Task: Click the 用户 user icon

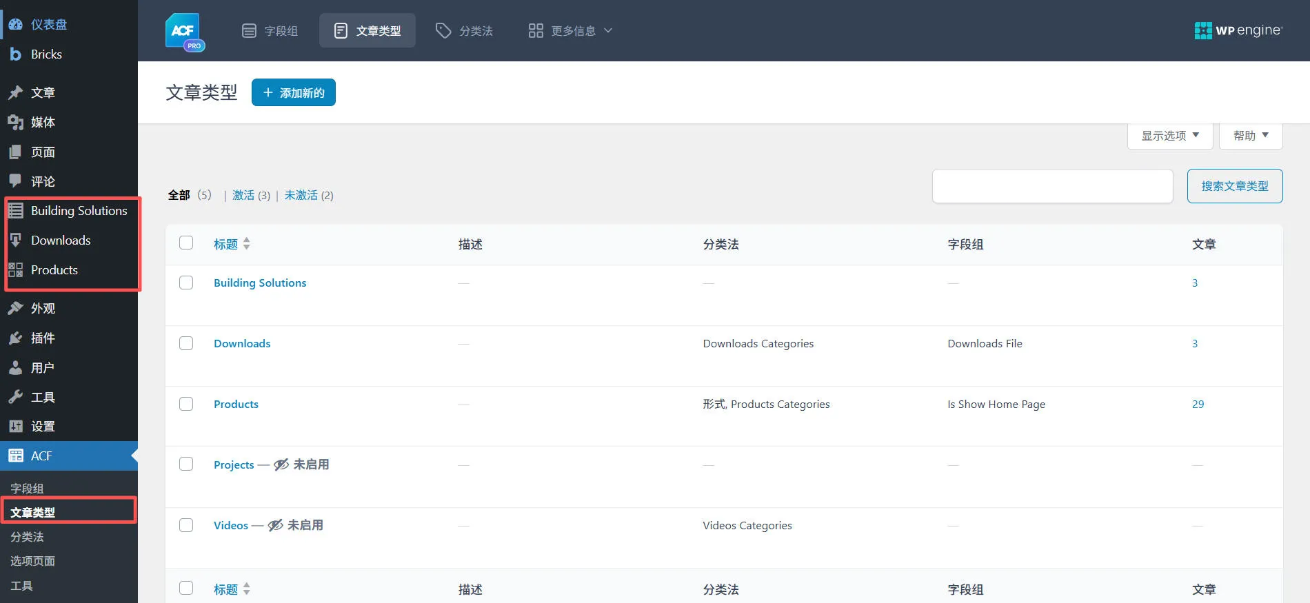Action: point(16,367)
